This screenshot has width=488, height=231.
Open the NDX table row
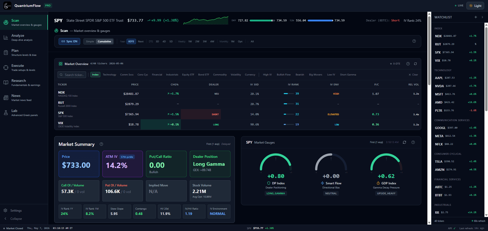point(238,94)
